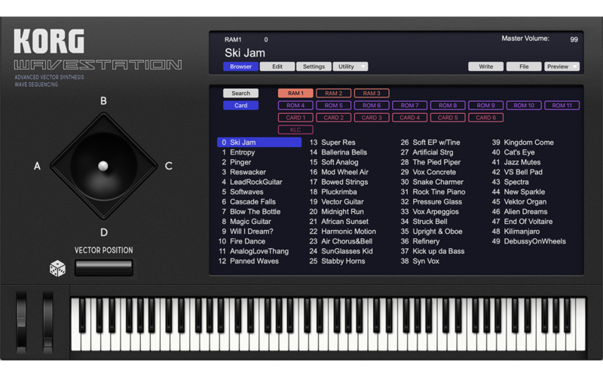Choose preset 28 The Pied Piper
The image size is (603, 377).
click(430, 162)
